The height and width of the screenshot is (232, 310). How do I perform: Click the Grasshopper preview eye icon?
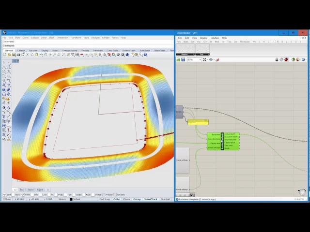[211, 60]
